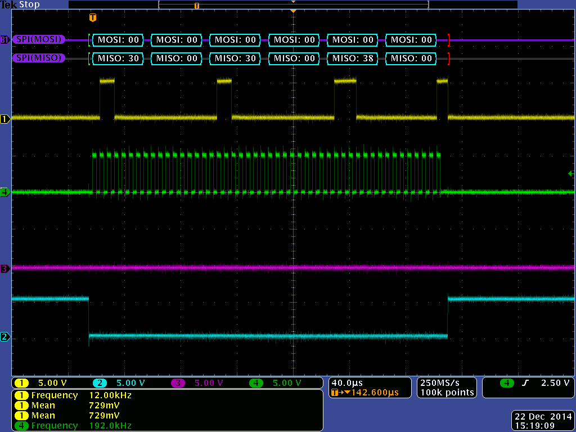Viewport: 576px width, 432px height.
Task: Click the orange trigger position T marker
Action: (93, 17)
